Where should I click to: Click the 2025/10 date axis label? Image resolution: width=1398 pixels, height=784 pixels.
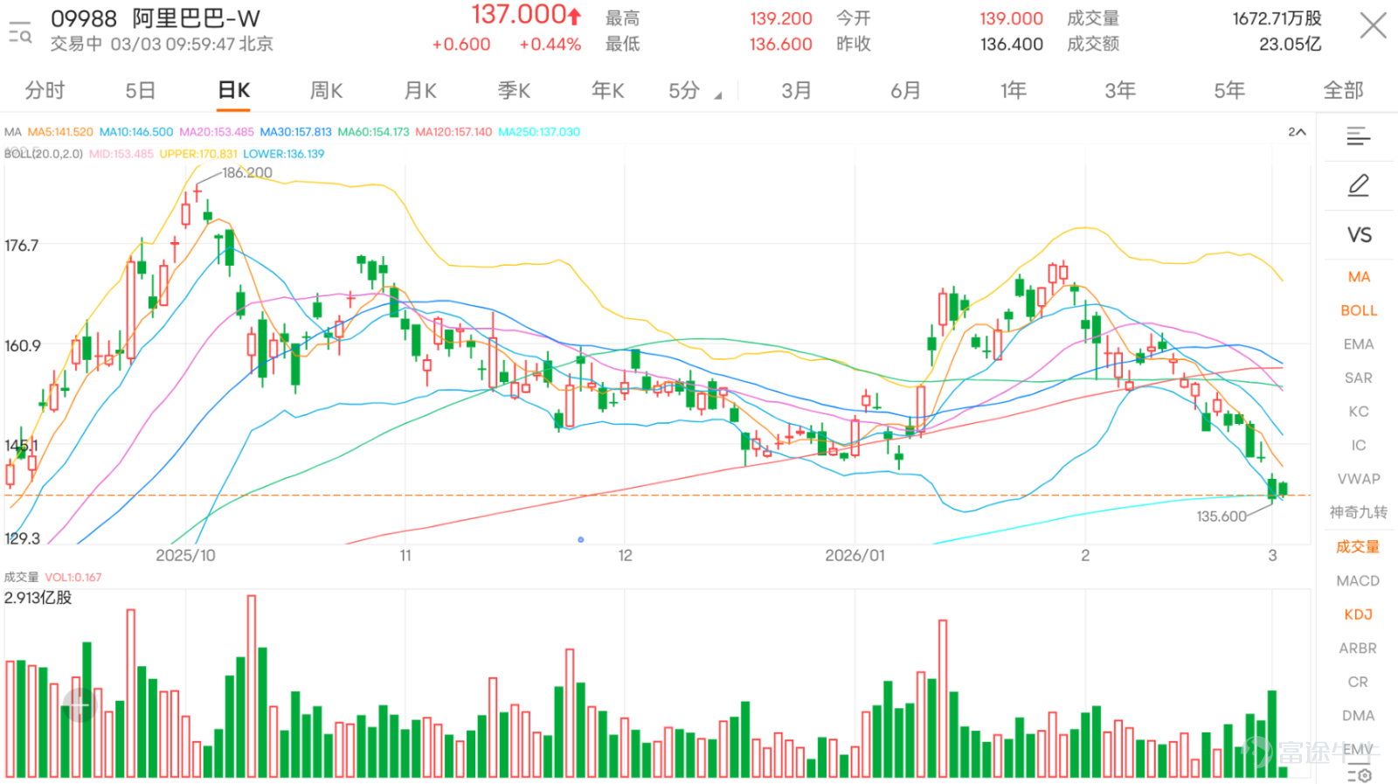(185, 555)
